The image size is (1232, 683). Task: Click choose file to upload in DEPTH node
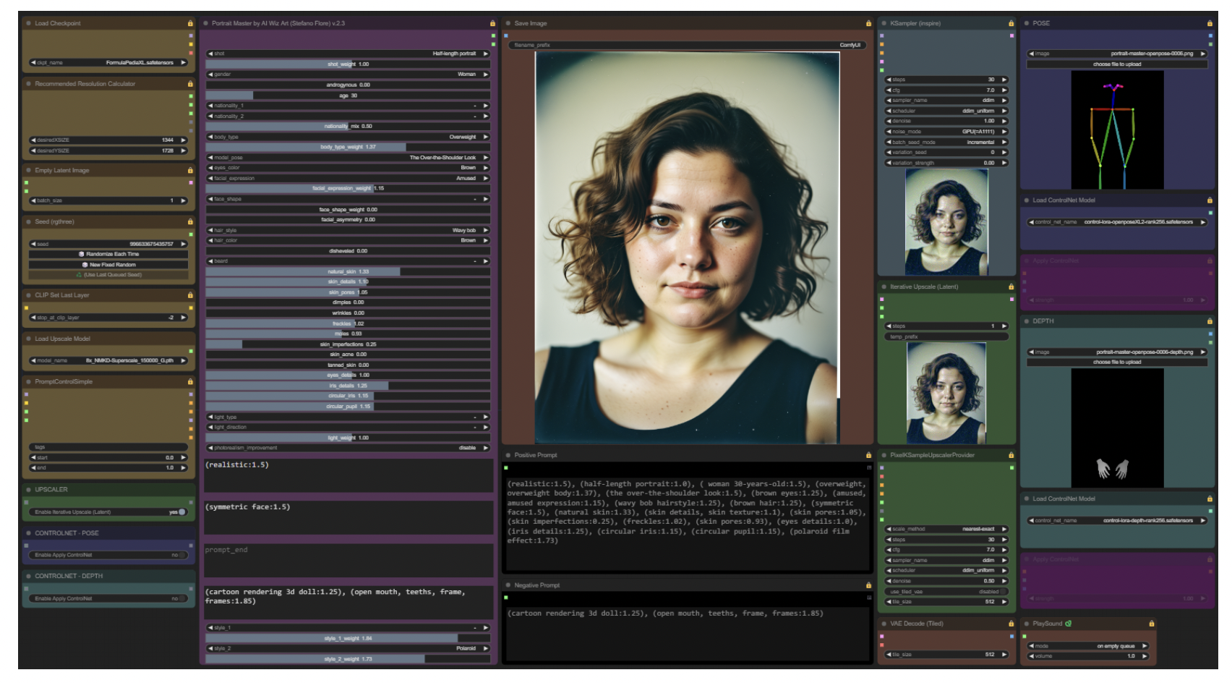click(1117, 362)
